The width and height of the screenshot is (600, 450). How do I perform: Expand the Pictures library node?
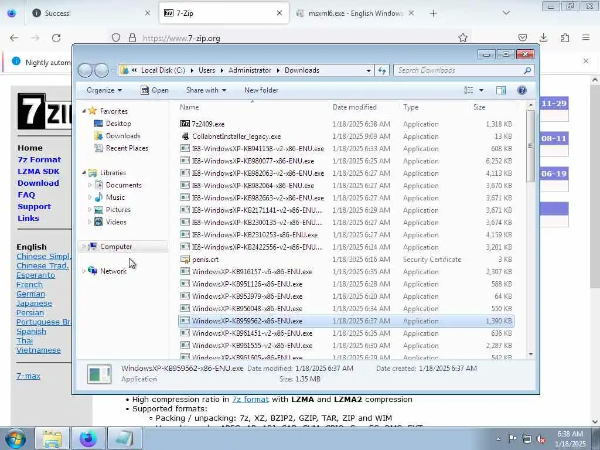pyautogui.click(x=90, y=210)
